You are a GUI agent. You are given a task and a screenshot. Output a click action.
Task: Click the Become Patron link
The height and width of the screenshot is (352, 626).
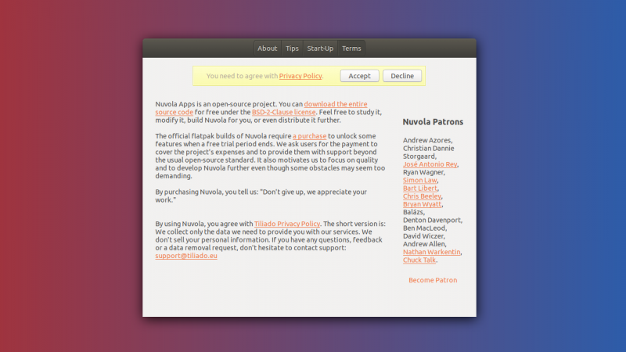433,280
